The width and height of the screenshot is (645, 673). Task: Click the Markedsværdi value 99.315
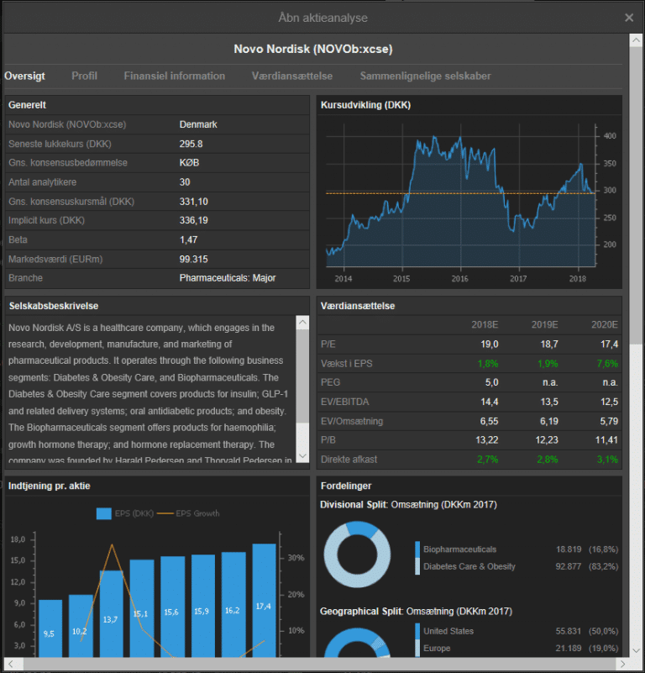193,259
